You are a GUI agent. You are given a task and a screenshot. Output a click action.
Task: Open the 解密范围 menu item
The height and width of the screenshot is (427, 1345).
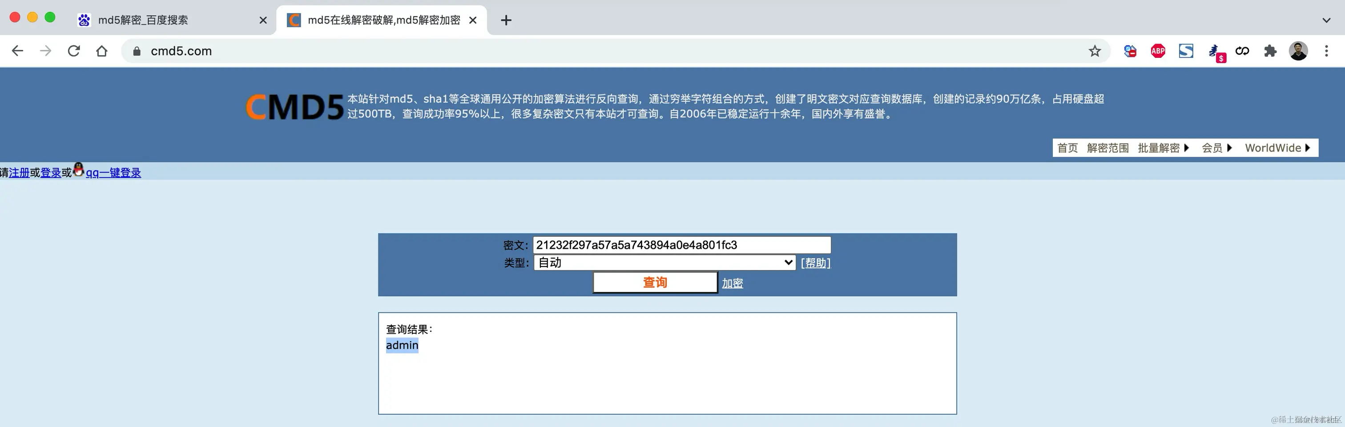(x=1107, y=148)
